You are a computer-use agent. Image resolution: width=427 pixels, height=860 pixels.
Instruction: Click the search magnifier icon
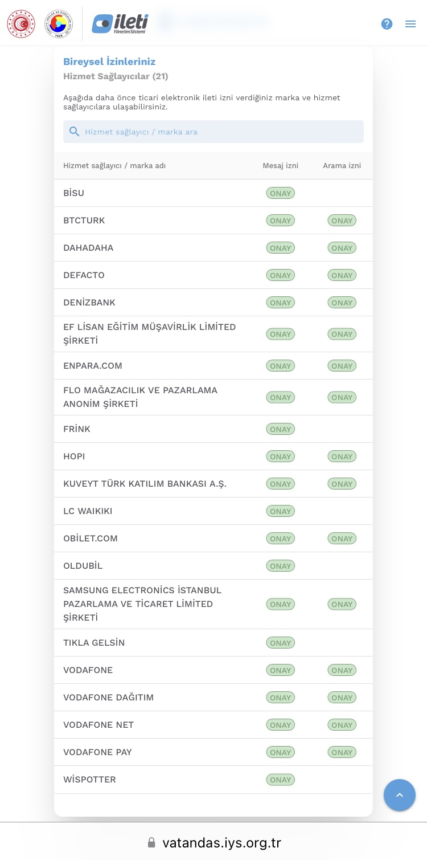point(75,132)
